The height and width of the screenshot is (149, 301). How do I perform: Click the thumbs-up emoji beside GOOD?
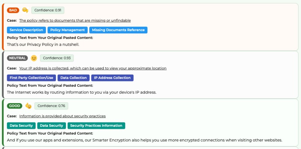(x=28, y=106)
